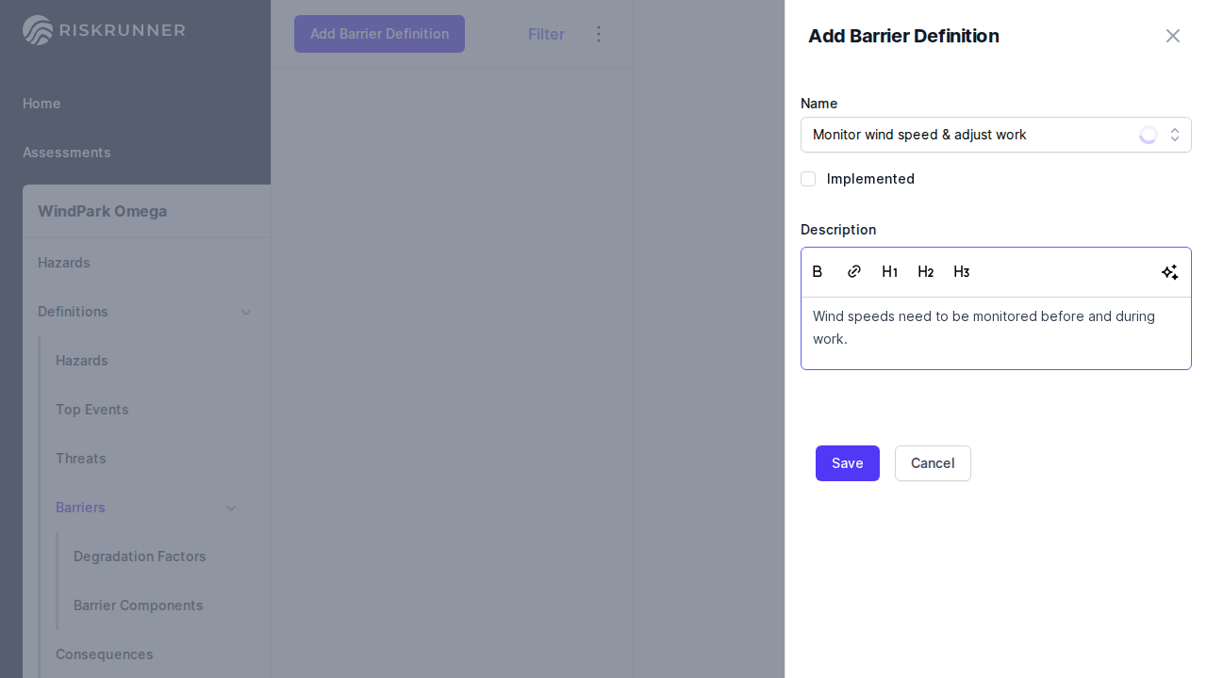Cancel adding the barrier definition
Image resolution: width=1207 pixels, height=678 pixels.
[932, 463]
